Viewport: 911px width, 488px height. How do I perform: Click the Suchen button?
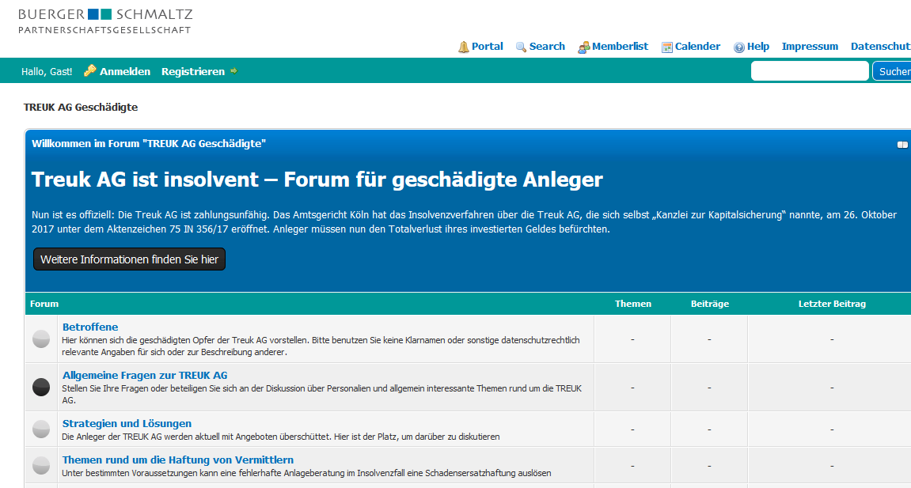[893, 71]
